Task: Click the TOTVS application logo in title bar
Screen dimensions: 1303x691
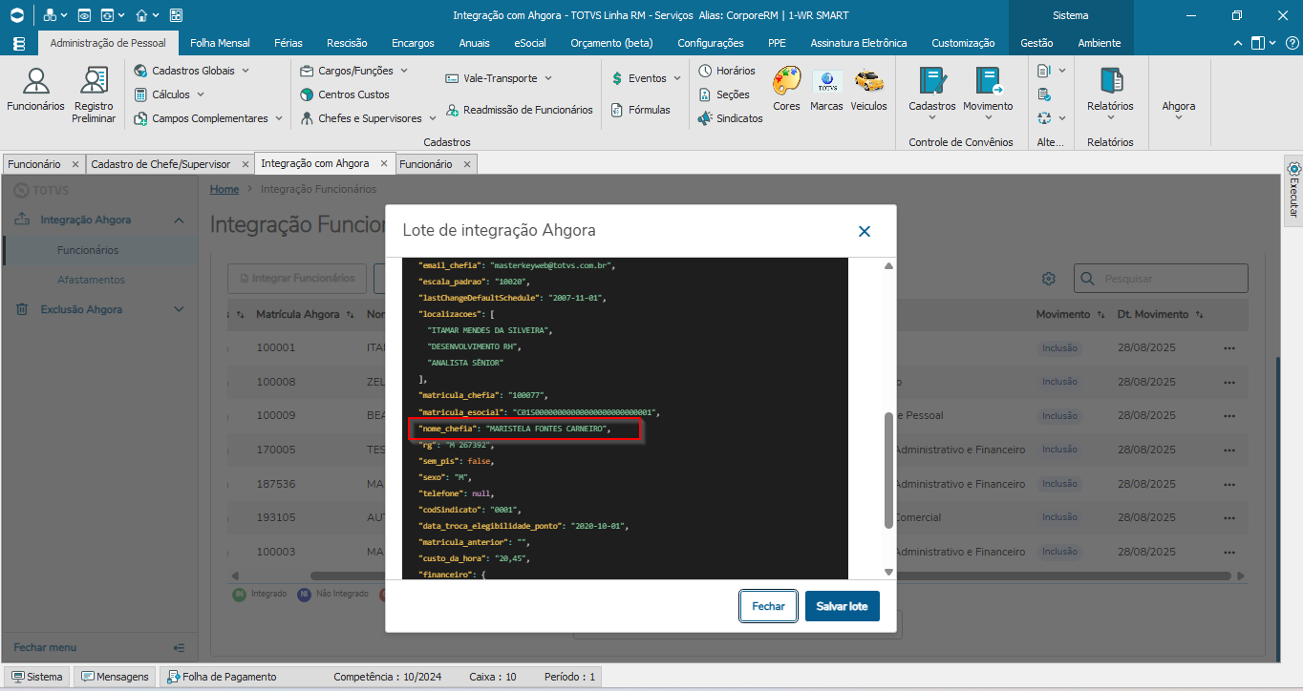Action: [x=16, y=15]
